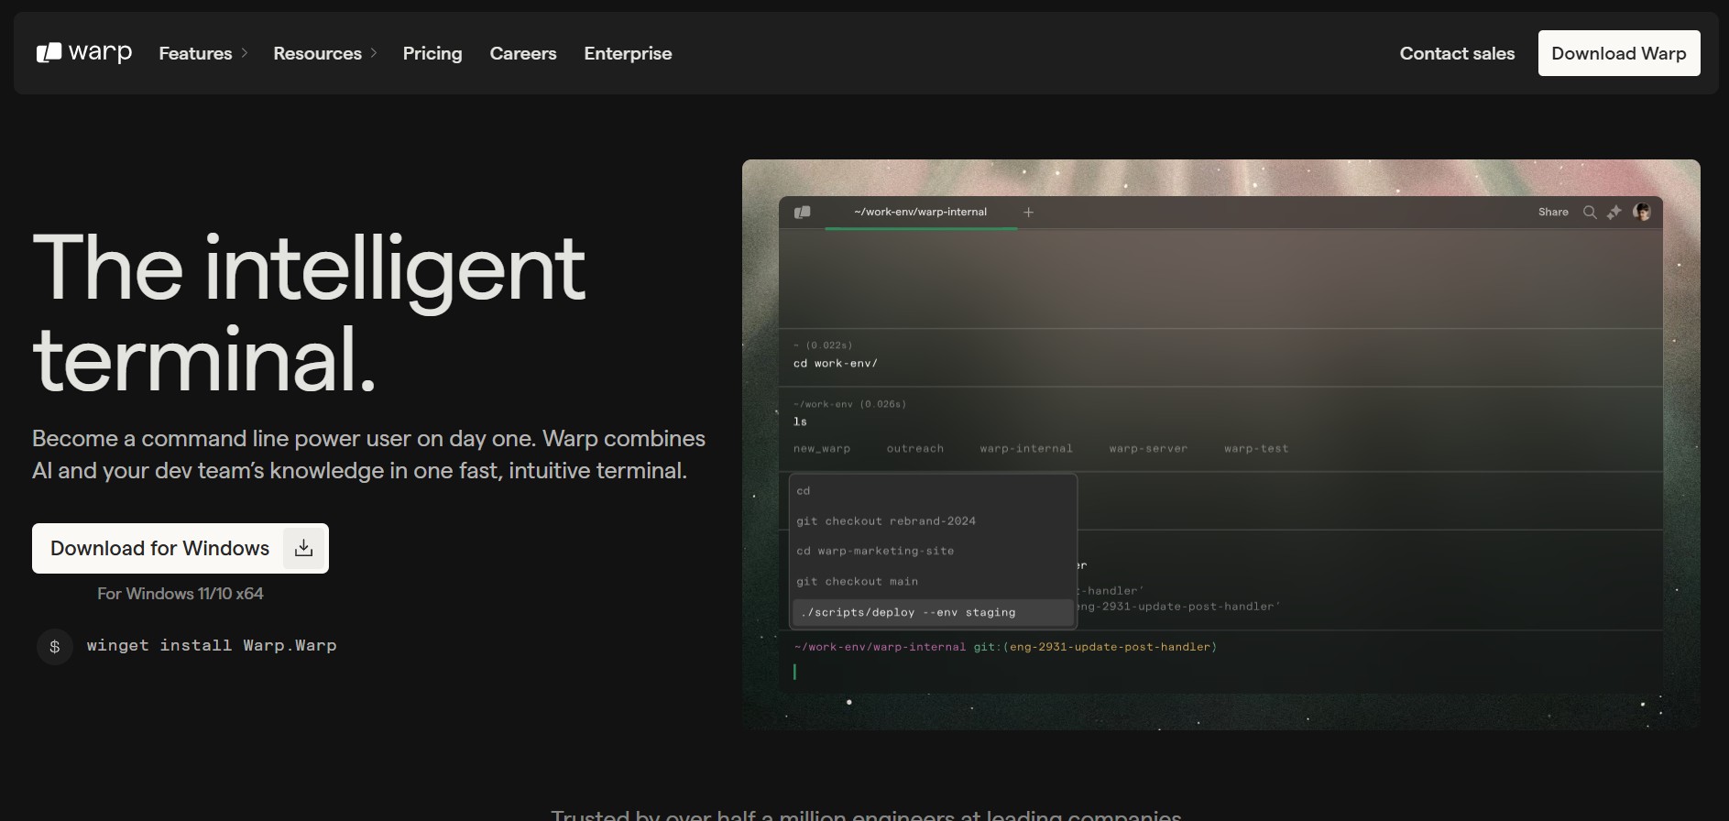Click the cd work-env/ command block
1729x821 pixels.
pos(1220,356)
